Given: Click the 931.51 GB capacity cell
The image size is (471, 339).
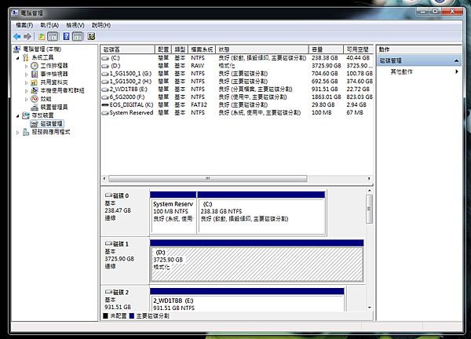Looking at the screenshot, I should 325,89.
